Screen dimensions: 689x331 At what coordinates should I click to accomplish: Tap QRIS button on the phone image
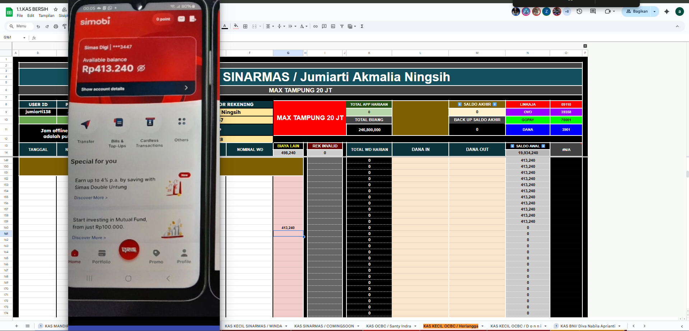click(129, 249)
